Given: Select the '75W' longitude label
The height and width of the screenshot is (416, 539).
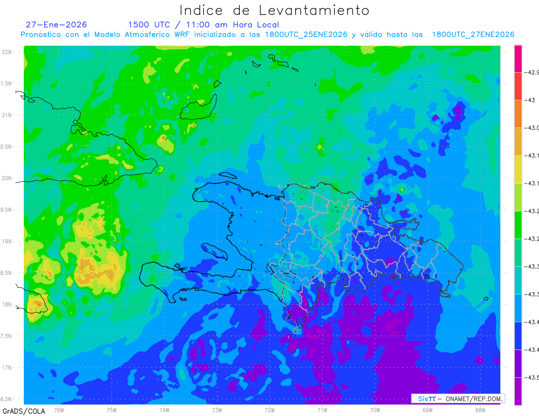Looking at the screenshot, I should pos(112,410).
